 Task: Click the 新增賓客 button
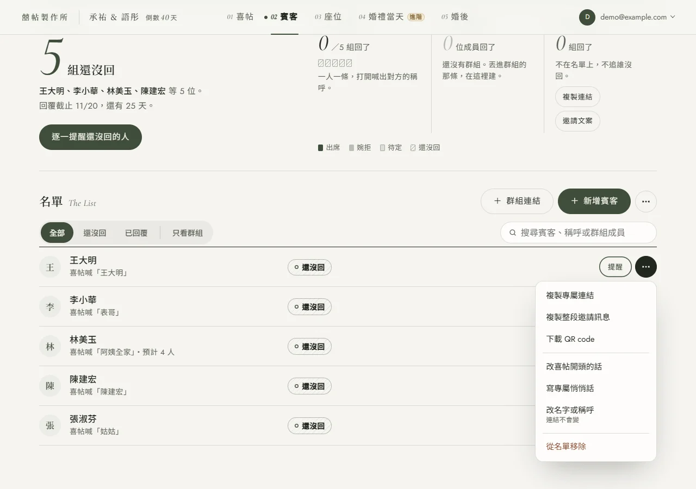click(594, 201)
